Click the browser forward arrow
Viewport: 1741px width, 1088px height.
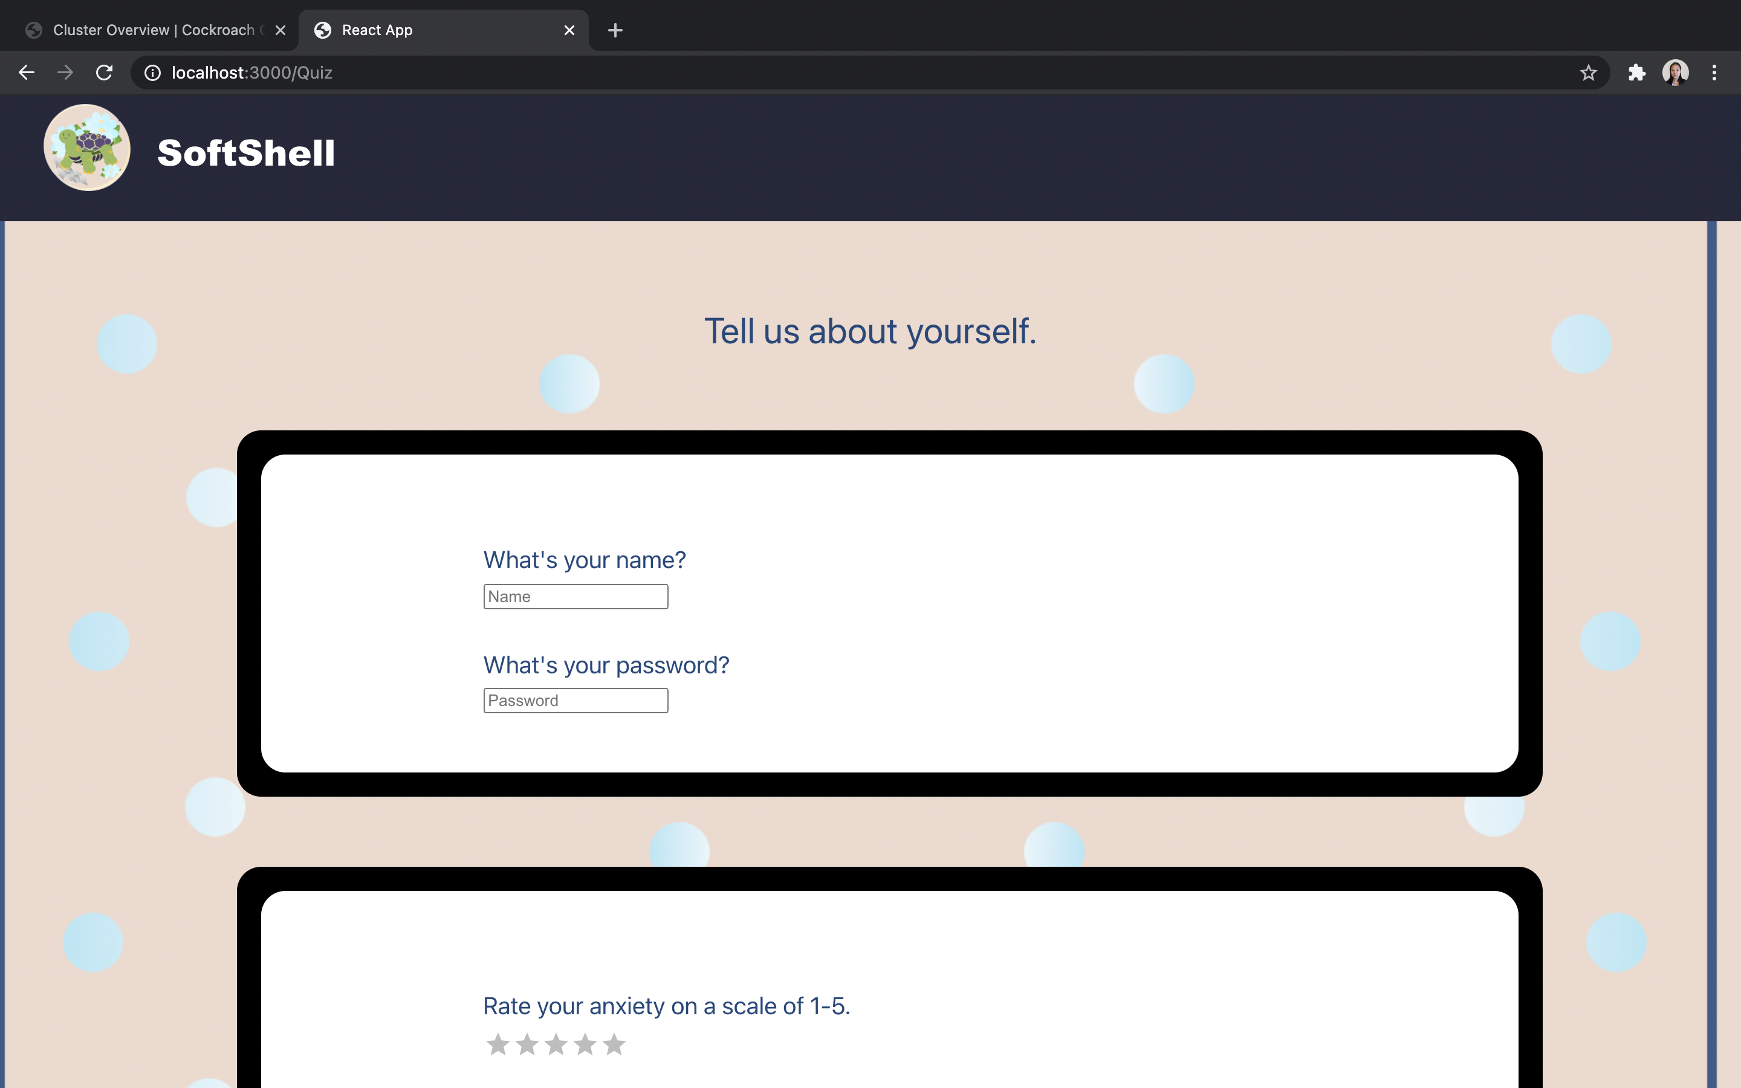click(65, 73)
